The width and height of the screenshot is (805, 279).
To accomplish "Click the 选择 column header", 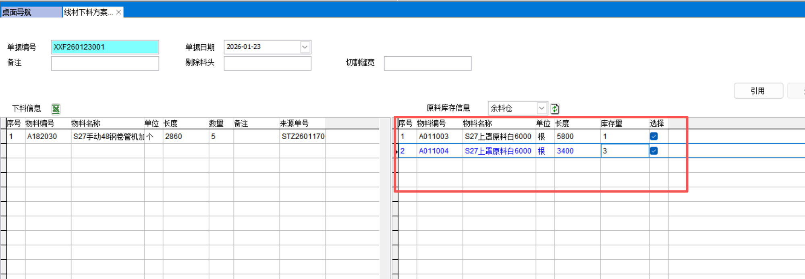I will (657, 124).
